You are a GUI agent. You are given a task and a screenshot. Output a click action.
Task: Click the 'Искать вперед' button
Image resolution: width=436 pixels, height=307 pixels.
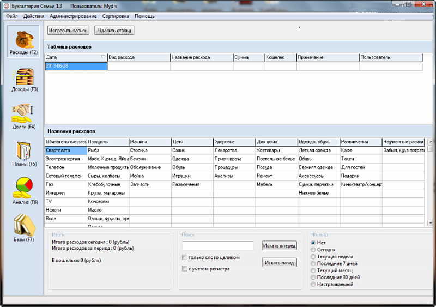pyautogui.click(x=279, y=245)
